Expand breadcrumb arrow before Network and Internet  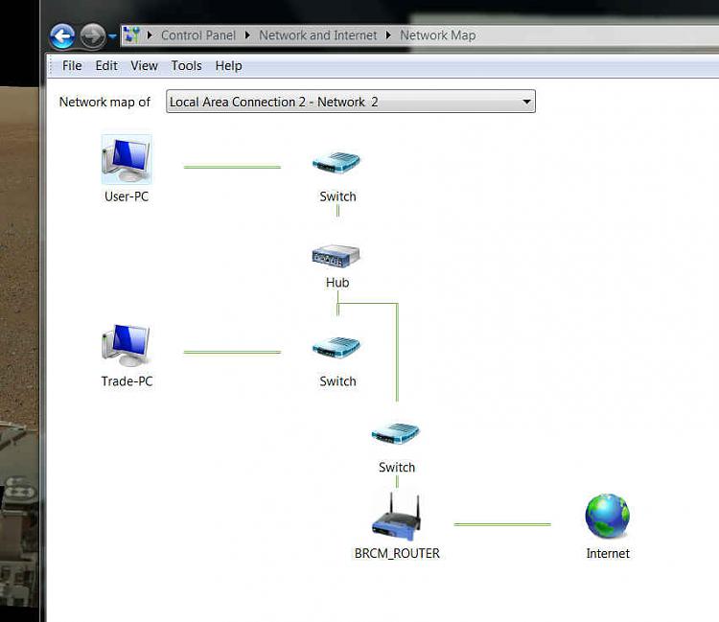(x=247, y=35)
